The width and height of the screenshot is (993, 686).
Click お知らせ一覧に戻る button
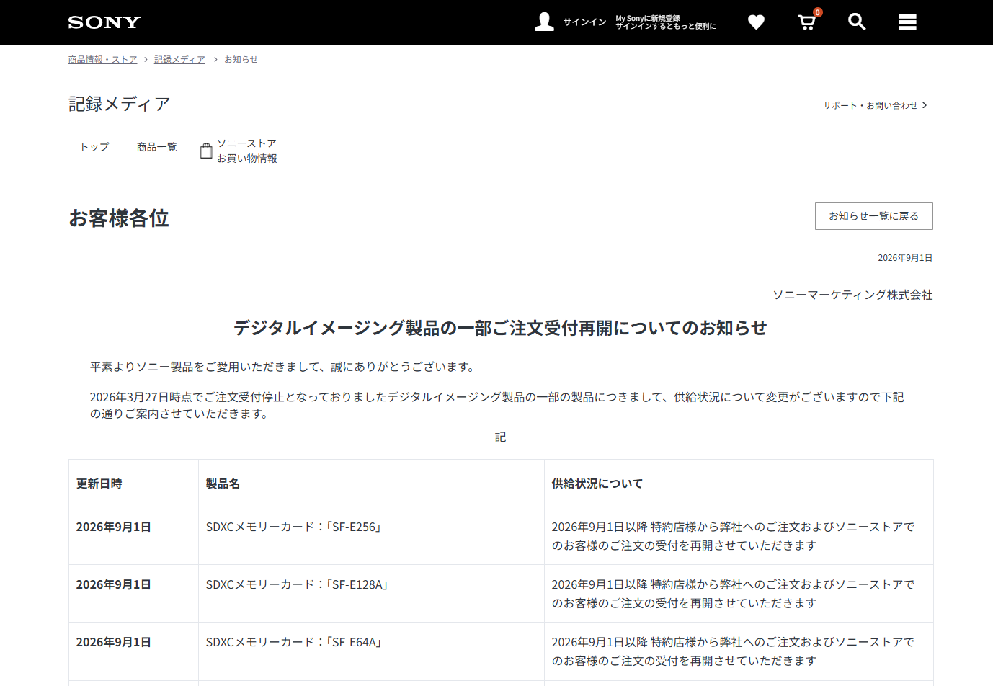coord(874,216)
